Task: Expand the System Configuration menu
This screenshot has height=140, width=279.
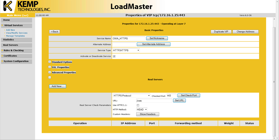Action: coord(17,61)
